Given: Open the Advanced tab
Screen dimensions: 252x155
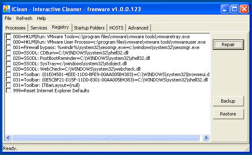Looking at the screenshot, I should [x=138, y=28].
